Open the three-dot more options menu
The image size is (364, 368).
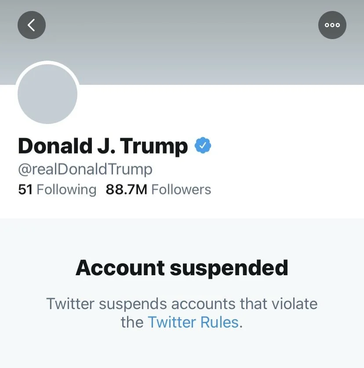pos(332,25)
